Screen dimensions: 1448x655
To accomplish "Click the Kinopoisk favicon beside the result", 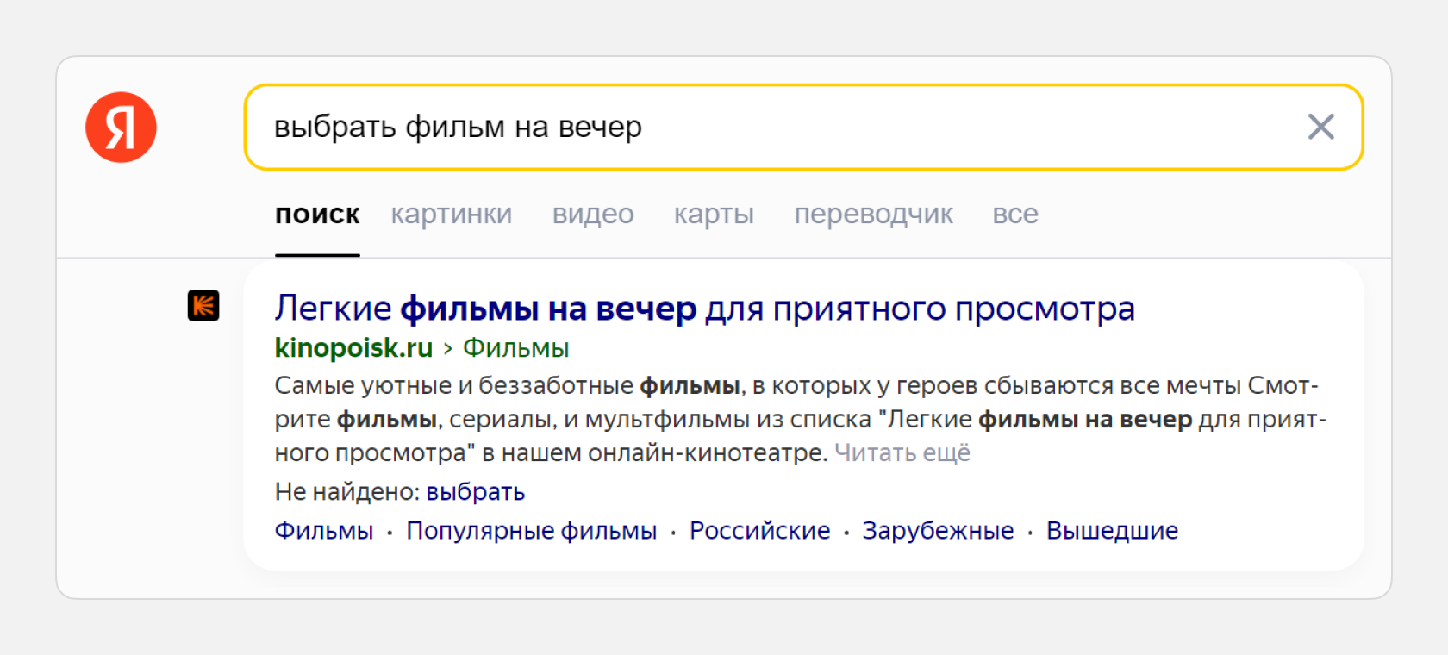I will coord(203,305).
